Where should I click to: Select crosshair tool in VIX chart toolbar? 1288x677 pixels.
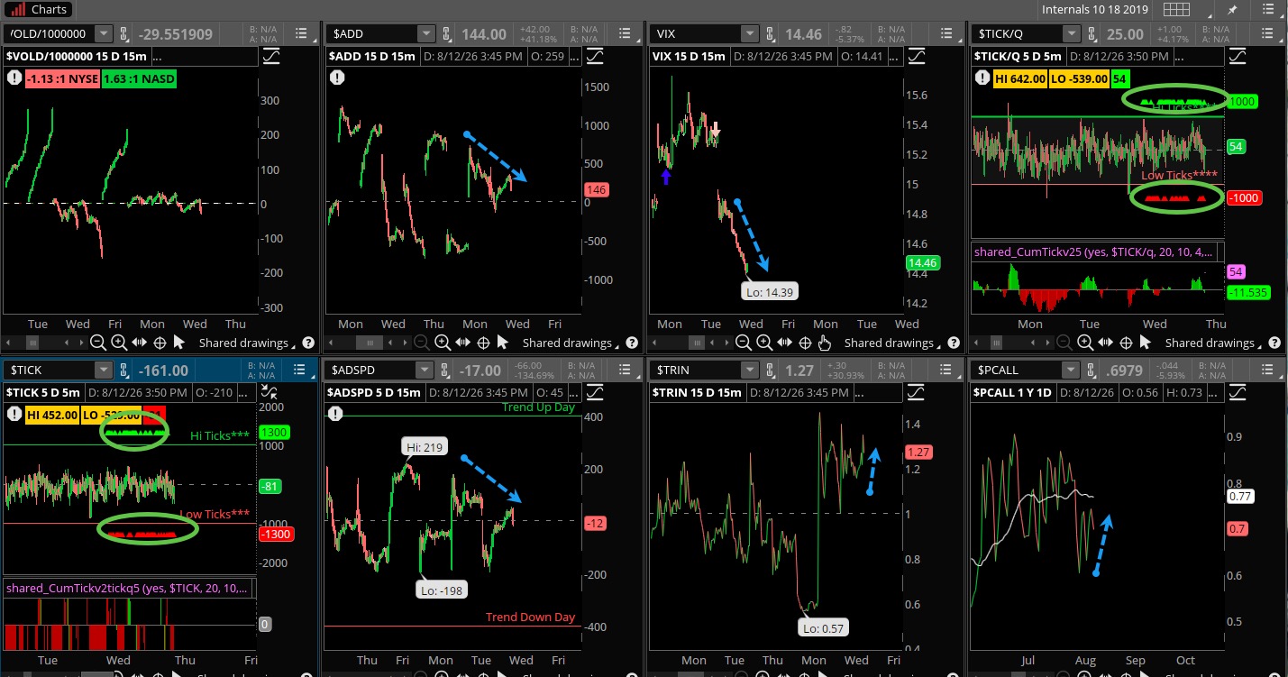pyautogui.click(x=805, y=343)
